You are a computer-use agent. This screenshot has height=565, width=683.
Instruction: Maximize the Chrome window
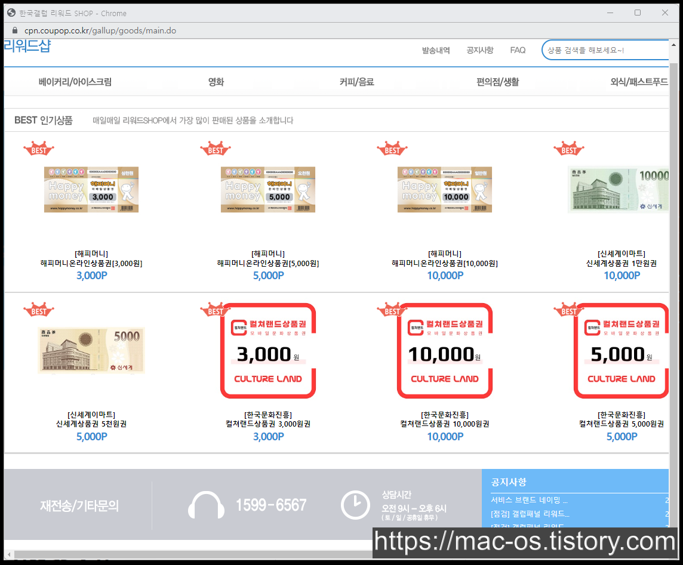(x=637, y=13)
